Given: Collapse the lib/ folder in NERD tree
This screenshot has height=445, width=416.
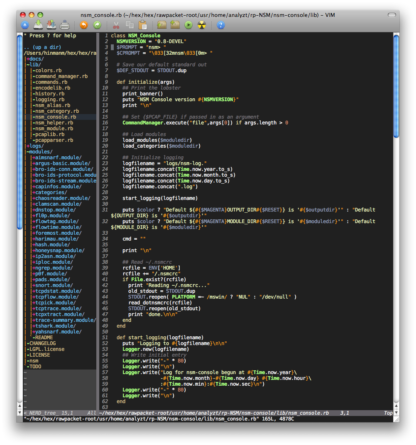Looking at the screenshot, I should (34, 65).
